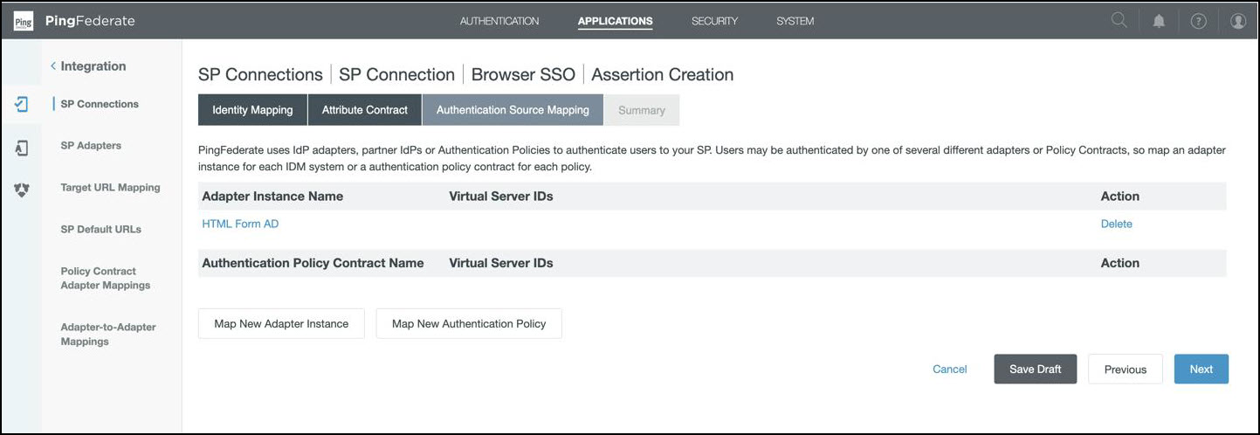Open the HTML Form AD adapter link

coord(240,224)
